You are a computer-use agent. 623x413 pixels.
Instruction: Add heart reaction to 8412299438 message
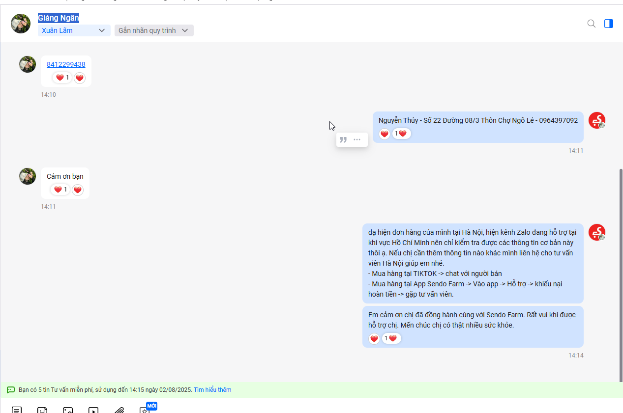[80, 78]
